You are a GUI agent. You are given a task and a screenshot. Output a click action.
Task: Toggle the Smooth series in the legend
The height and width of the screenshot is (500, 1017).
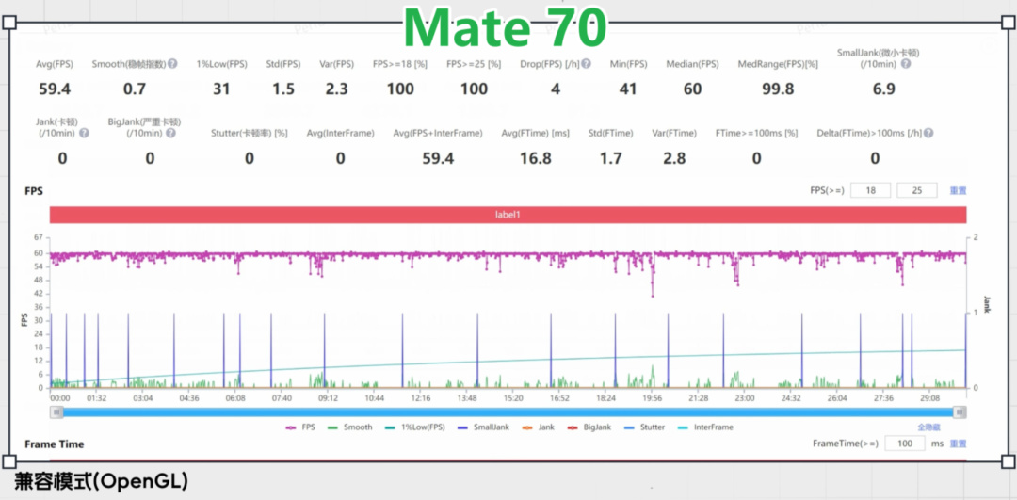pyautogui.click(x=350, y=427)
